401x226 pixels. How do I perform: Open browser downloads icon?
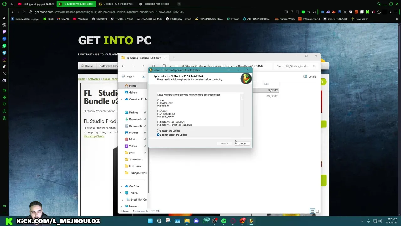coord(390,12)
